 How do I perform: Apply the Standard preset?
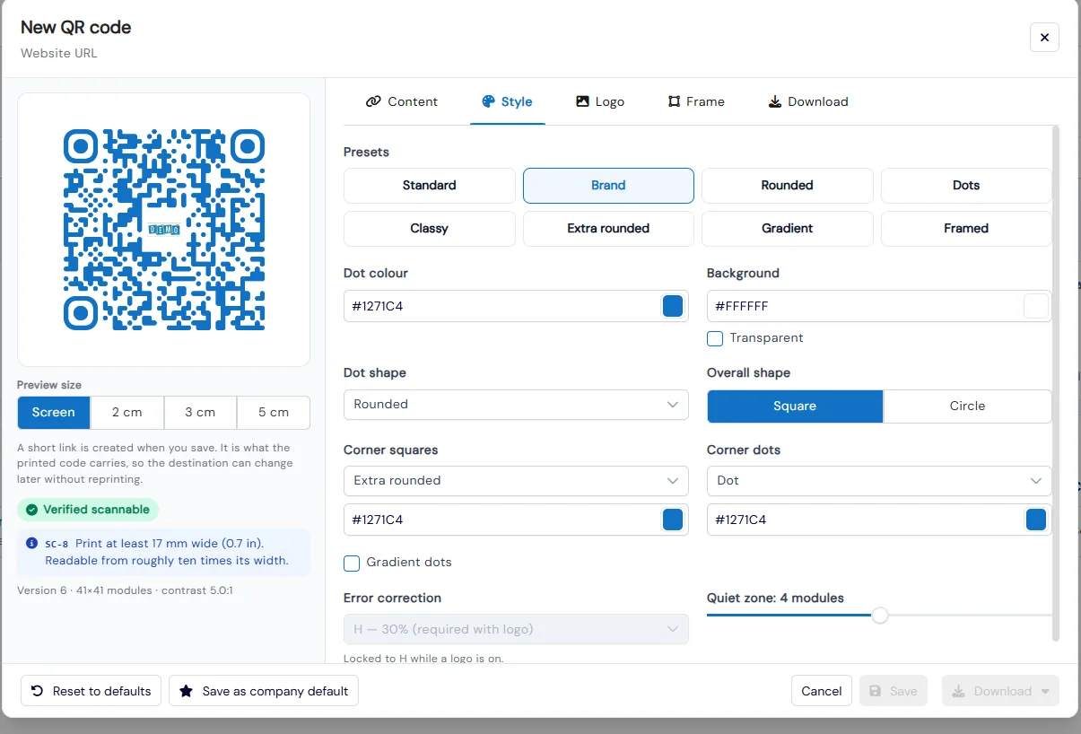coord(430,185)
